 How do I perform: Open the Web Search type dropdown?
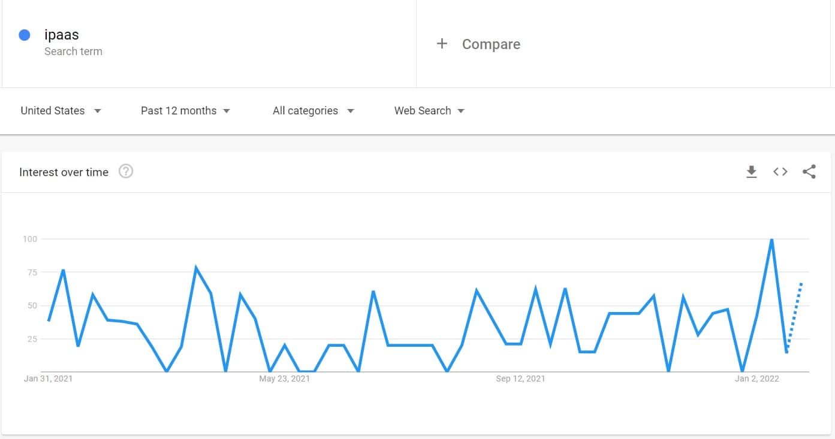(429, 111)
